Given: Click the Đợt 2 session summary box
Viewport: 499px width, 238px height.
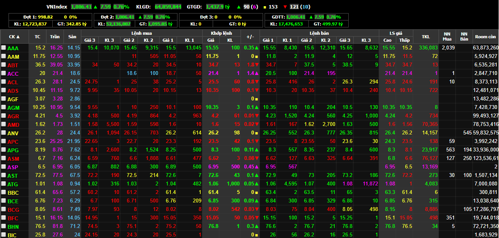Looking at the screenshot, I should point(136,20).
